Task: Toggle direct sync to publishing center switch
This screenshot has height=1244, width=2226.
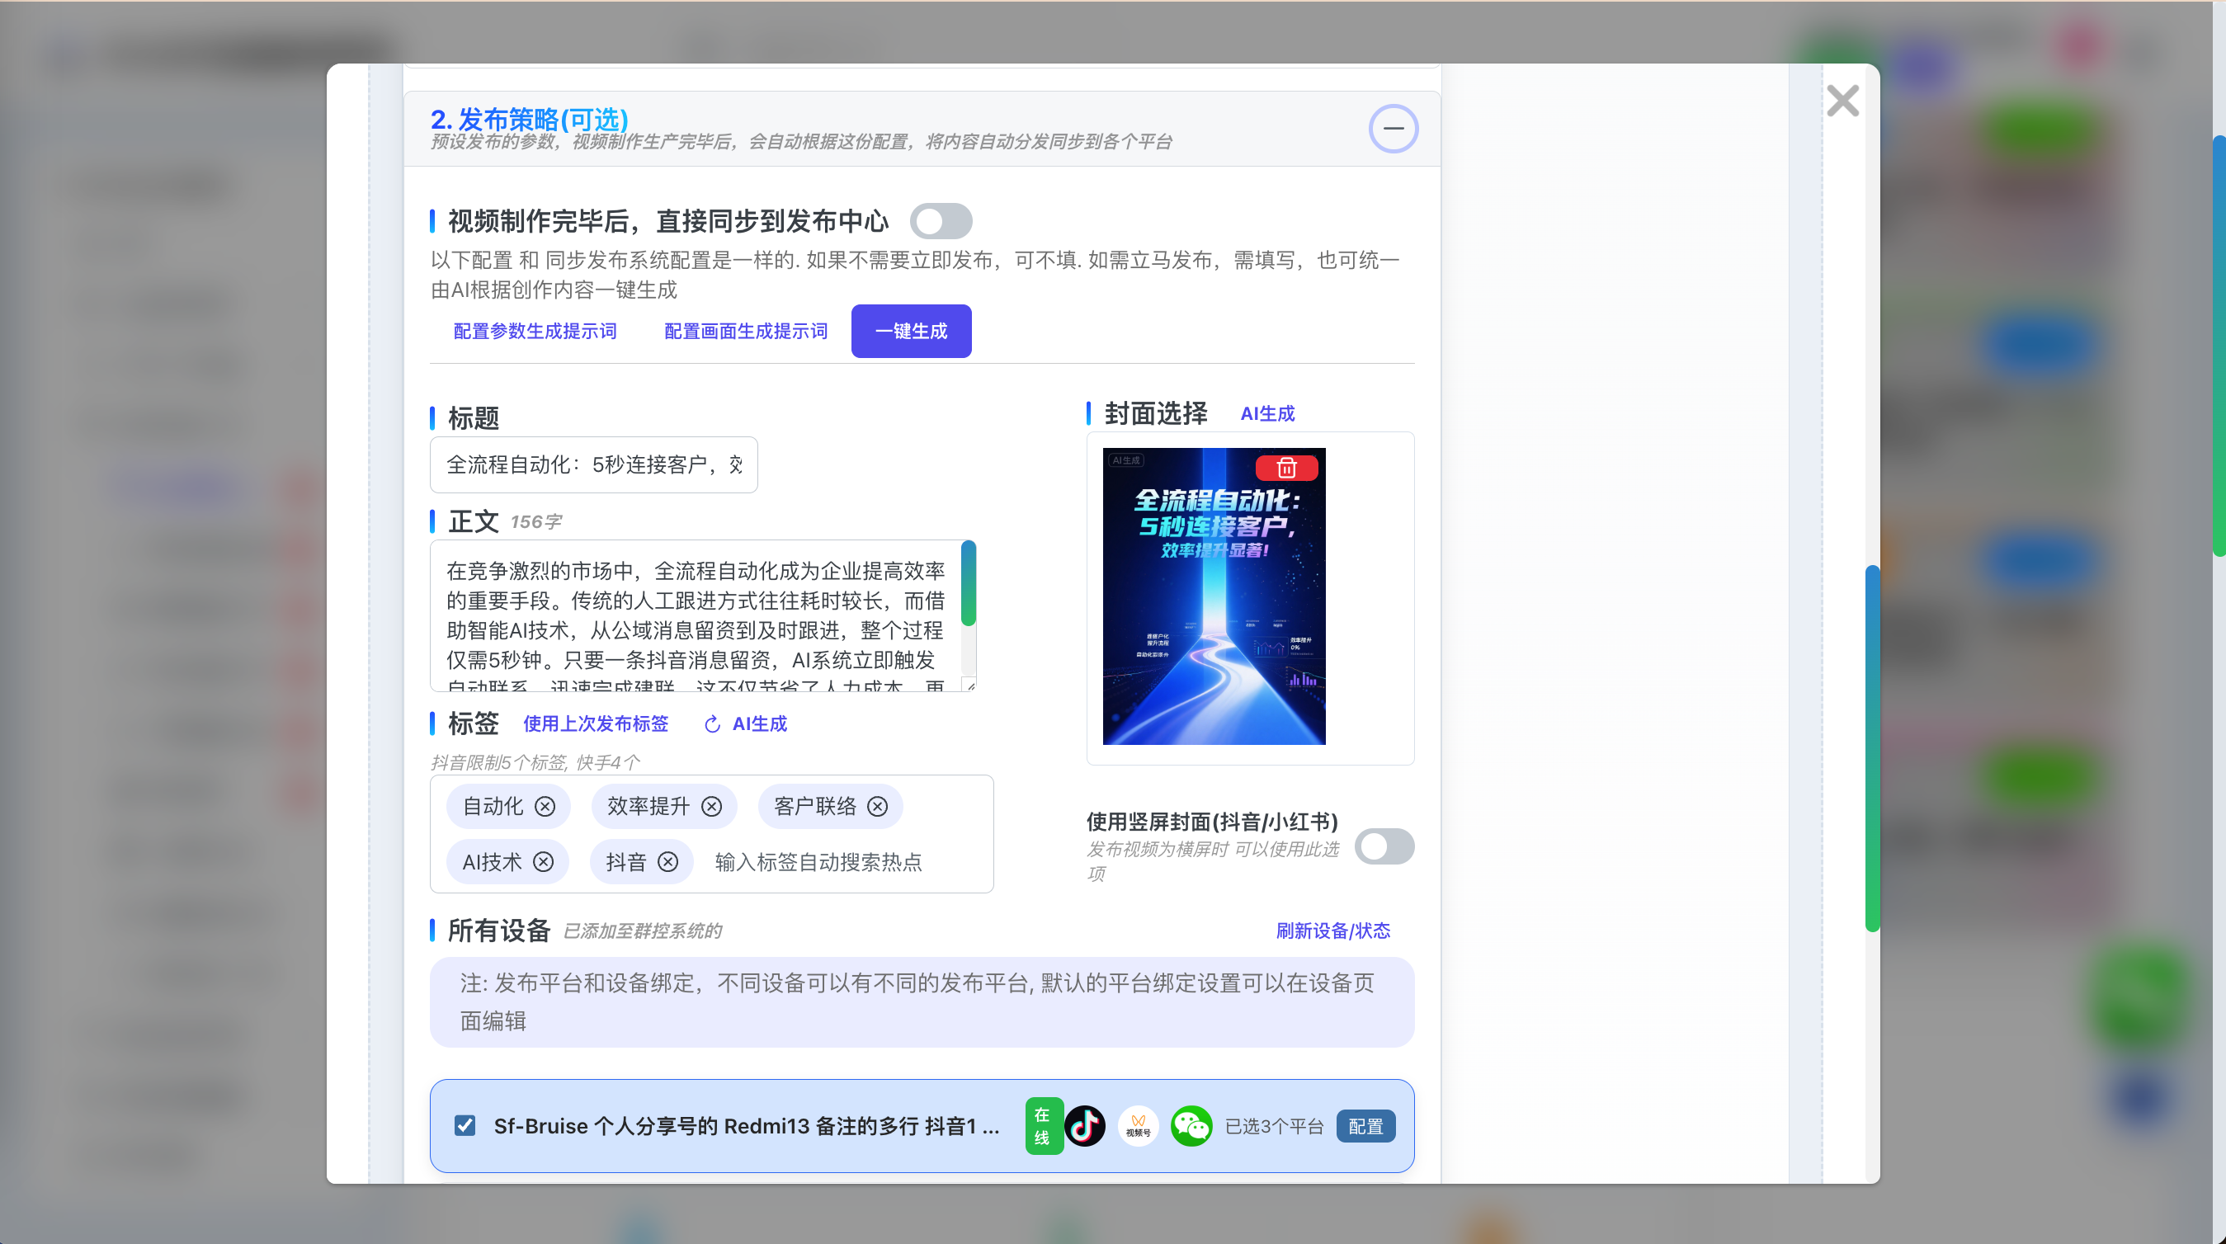Action: (941, 221)
